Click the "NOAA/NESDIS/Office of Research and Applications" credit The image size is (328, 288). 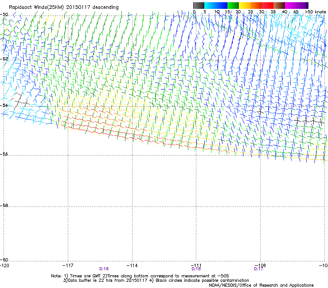tap(261, 285)
